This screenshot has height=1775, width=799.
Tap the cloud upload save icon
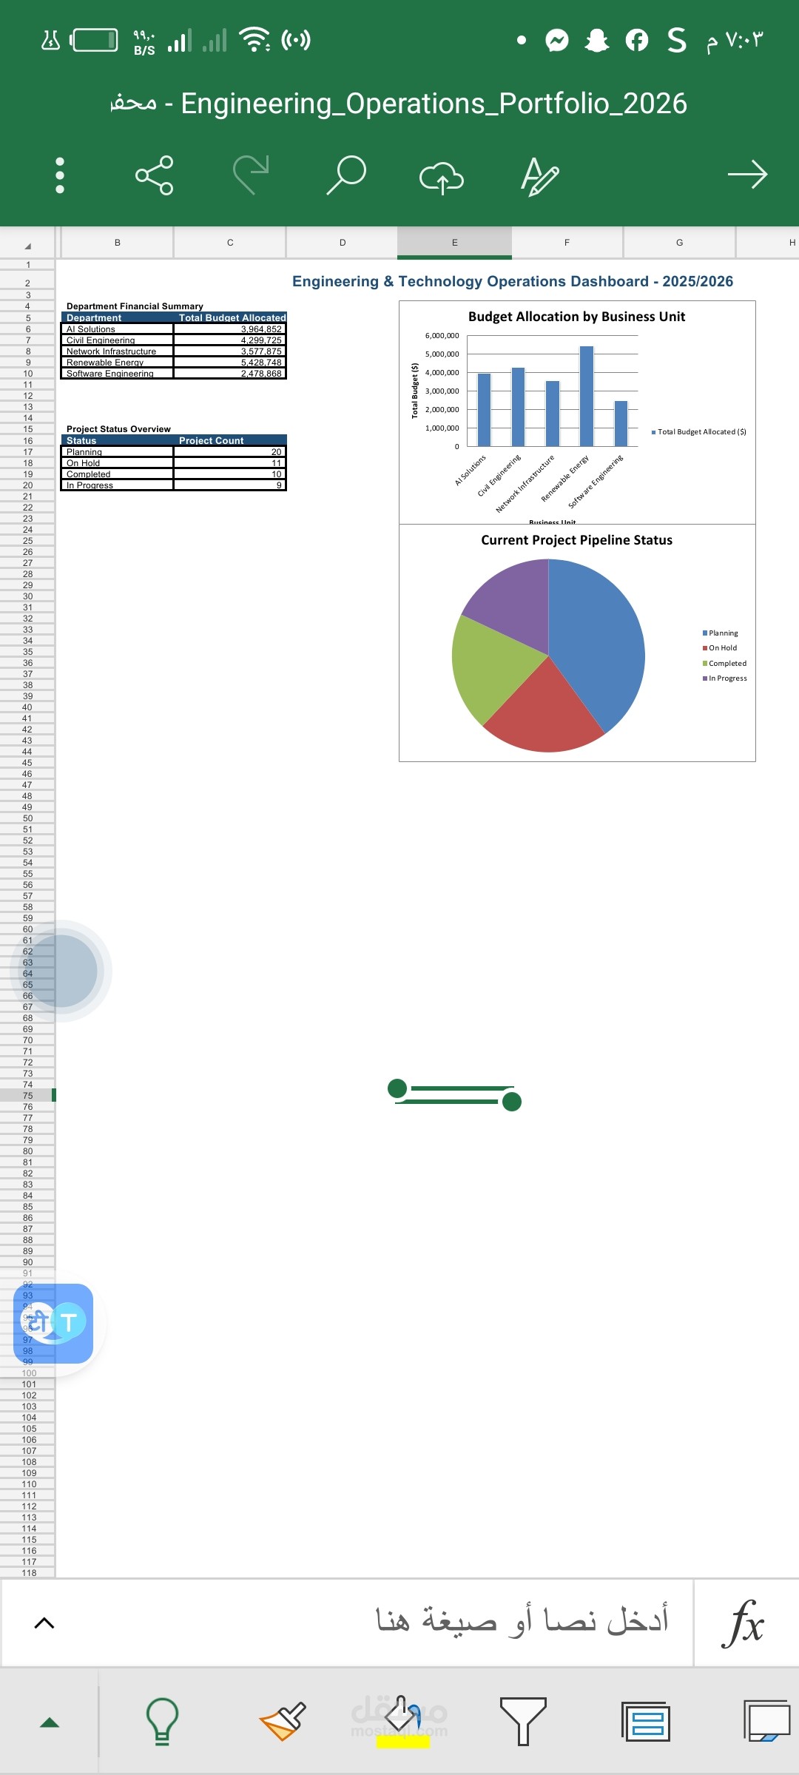click(442, 178)
